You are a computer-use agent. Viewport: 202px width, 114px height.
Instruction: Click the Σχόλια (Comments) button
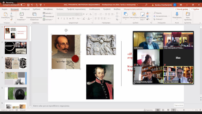point(195,9)
